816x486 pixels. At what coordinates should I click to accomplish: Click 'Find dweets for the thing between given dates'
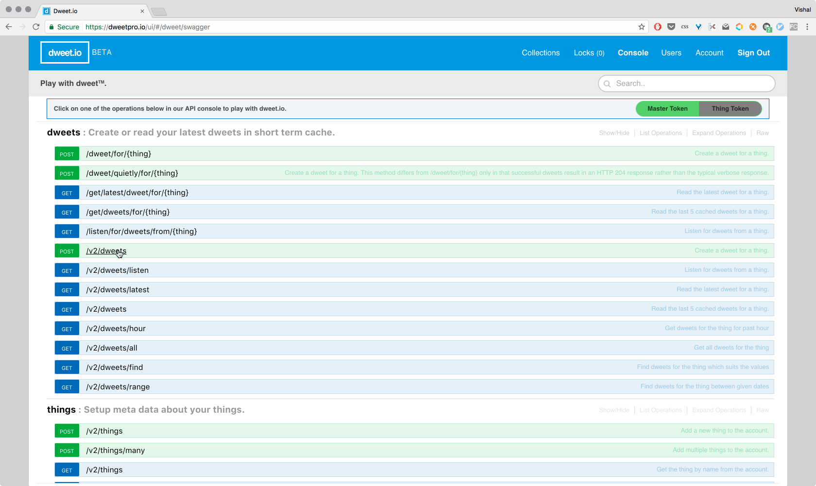tap(704, 386)
